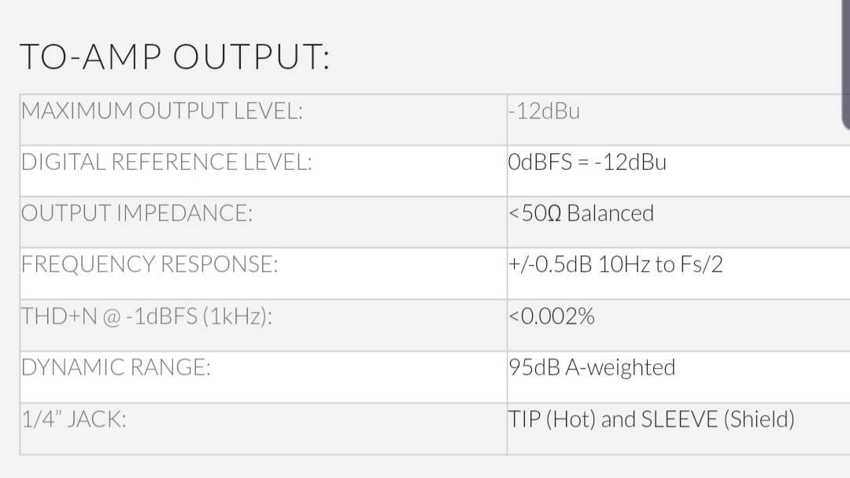Select the MAXIMUM OUTPUT LEVEL label cell
Image resolution: width=850 pixels, height=478 pixels.
point(162,111)
